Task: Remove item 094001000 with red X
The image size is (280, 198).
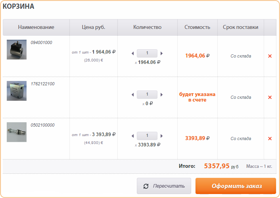Action: (x=270, y=56)
